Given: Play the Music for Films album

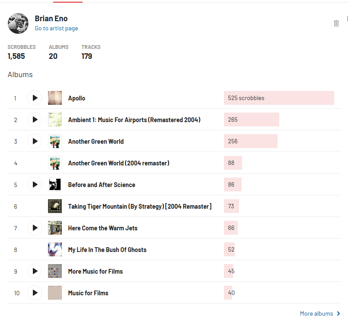Looking at the screenshot, I should click(35, 293).
